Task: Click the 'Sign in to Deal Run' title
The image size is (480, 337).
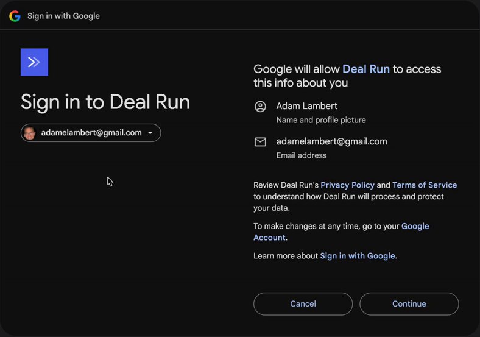Action: coord(105,102)
